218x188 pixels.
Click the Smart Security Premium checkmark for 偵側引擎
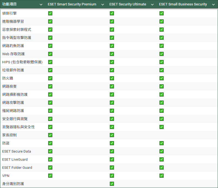[x=50, y=13]
